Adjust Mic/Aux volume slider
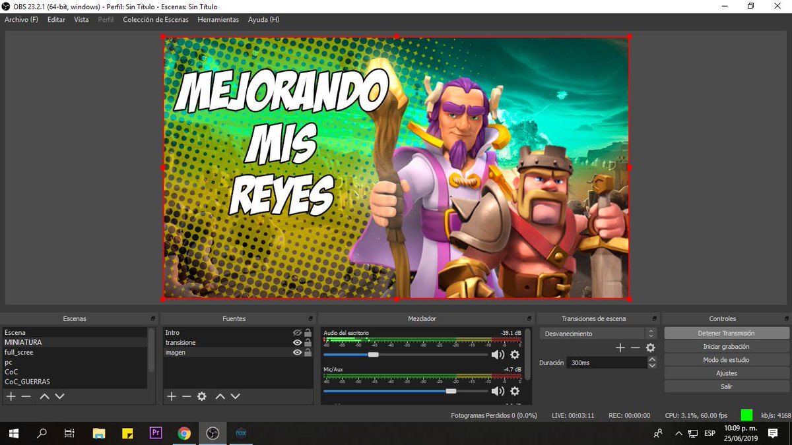The width and height of the screenshot is (792, 445). (451, 391)
